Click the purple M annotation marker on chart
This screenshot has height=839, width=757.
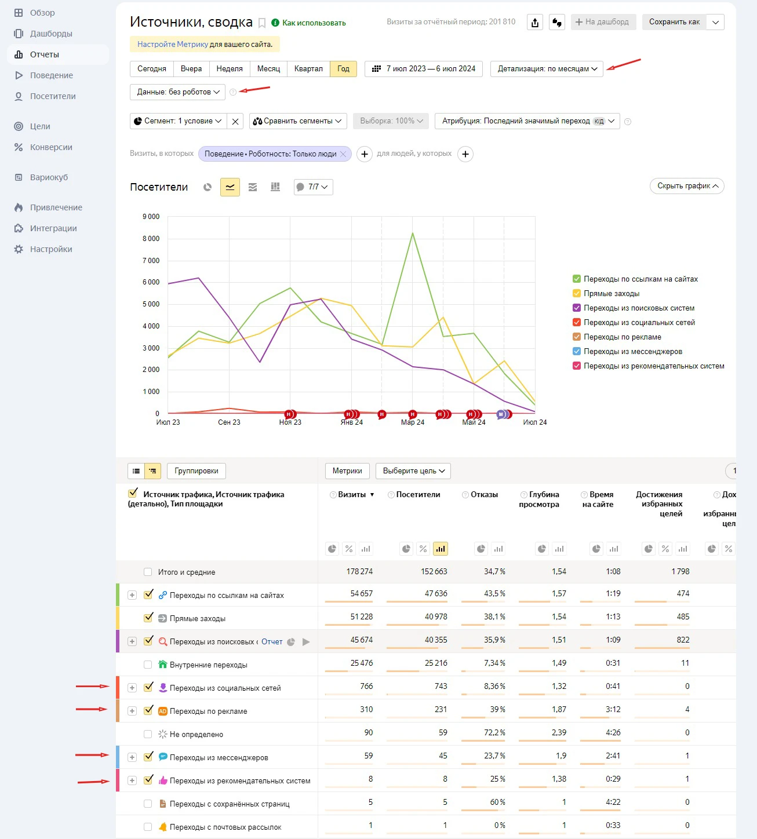(x=501, y=414)
